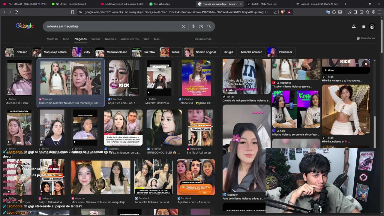Open site settings icon in address bar
The image size is (384, 216).
tap(80, 12)
